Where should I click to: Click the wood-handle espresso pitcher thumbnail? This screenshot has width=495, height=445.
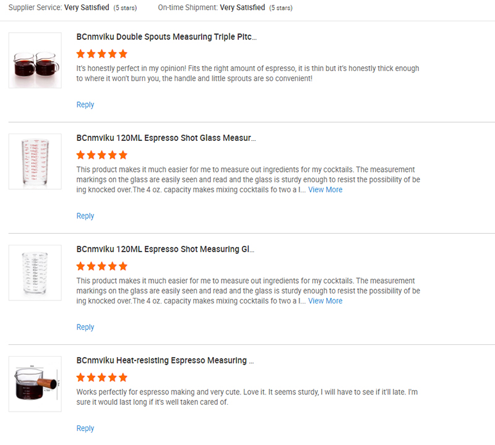pos(35,384)
